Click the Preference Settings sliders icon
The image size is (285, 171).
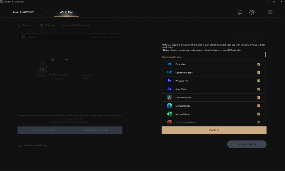pos(20,145)
